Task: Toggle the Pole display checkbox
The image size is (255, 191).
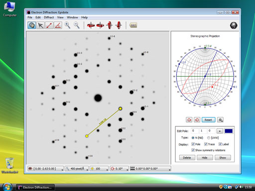Action: [x=193, y=144]
